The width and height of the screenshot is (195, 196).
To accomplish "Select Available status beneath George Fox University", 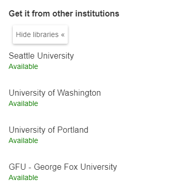I will [x=24, y=177].
